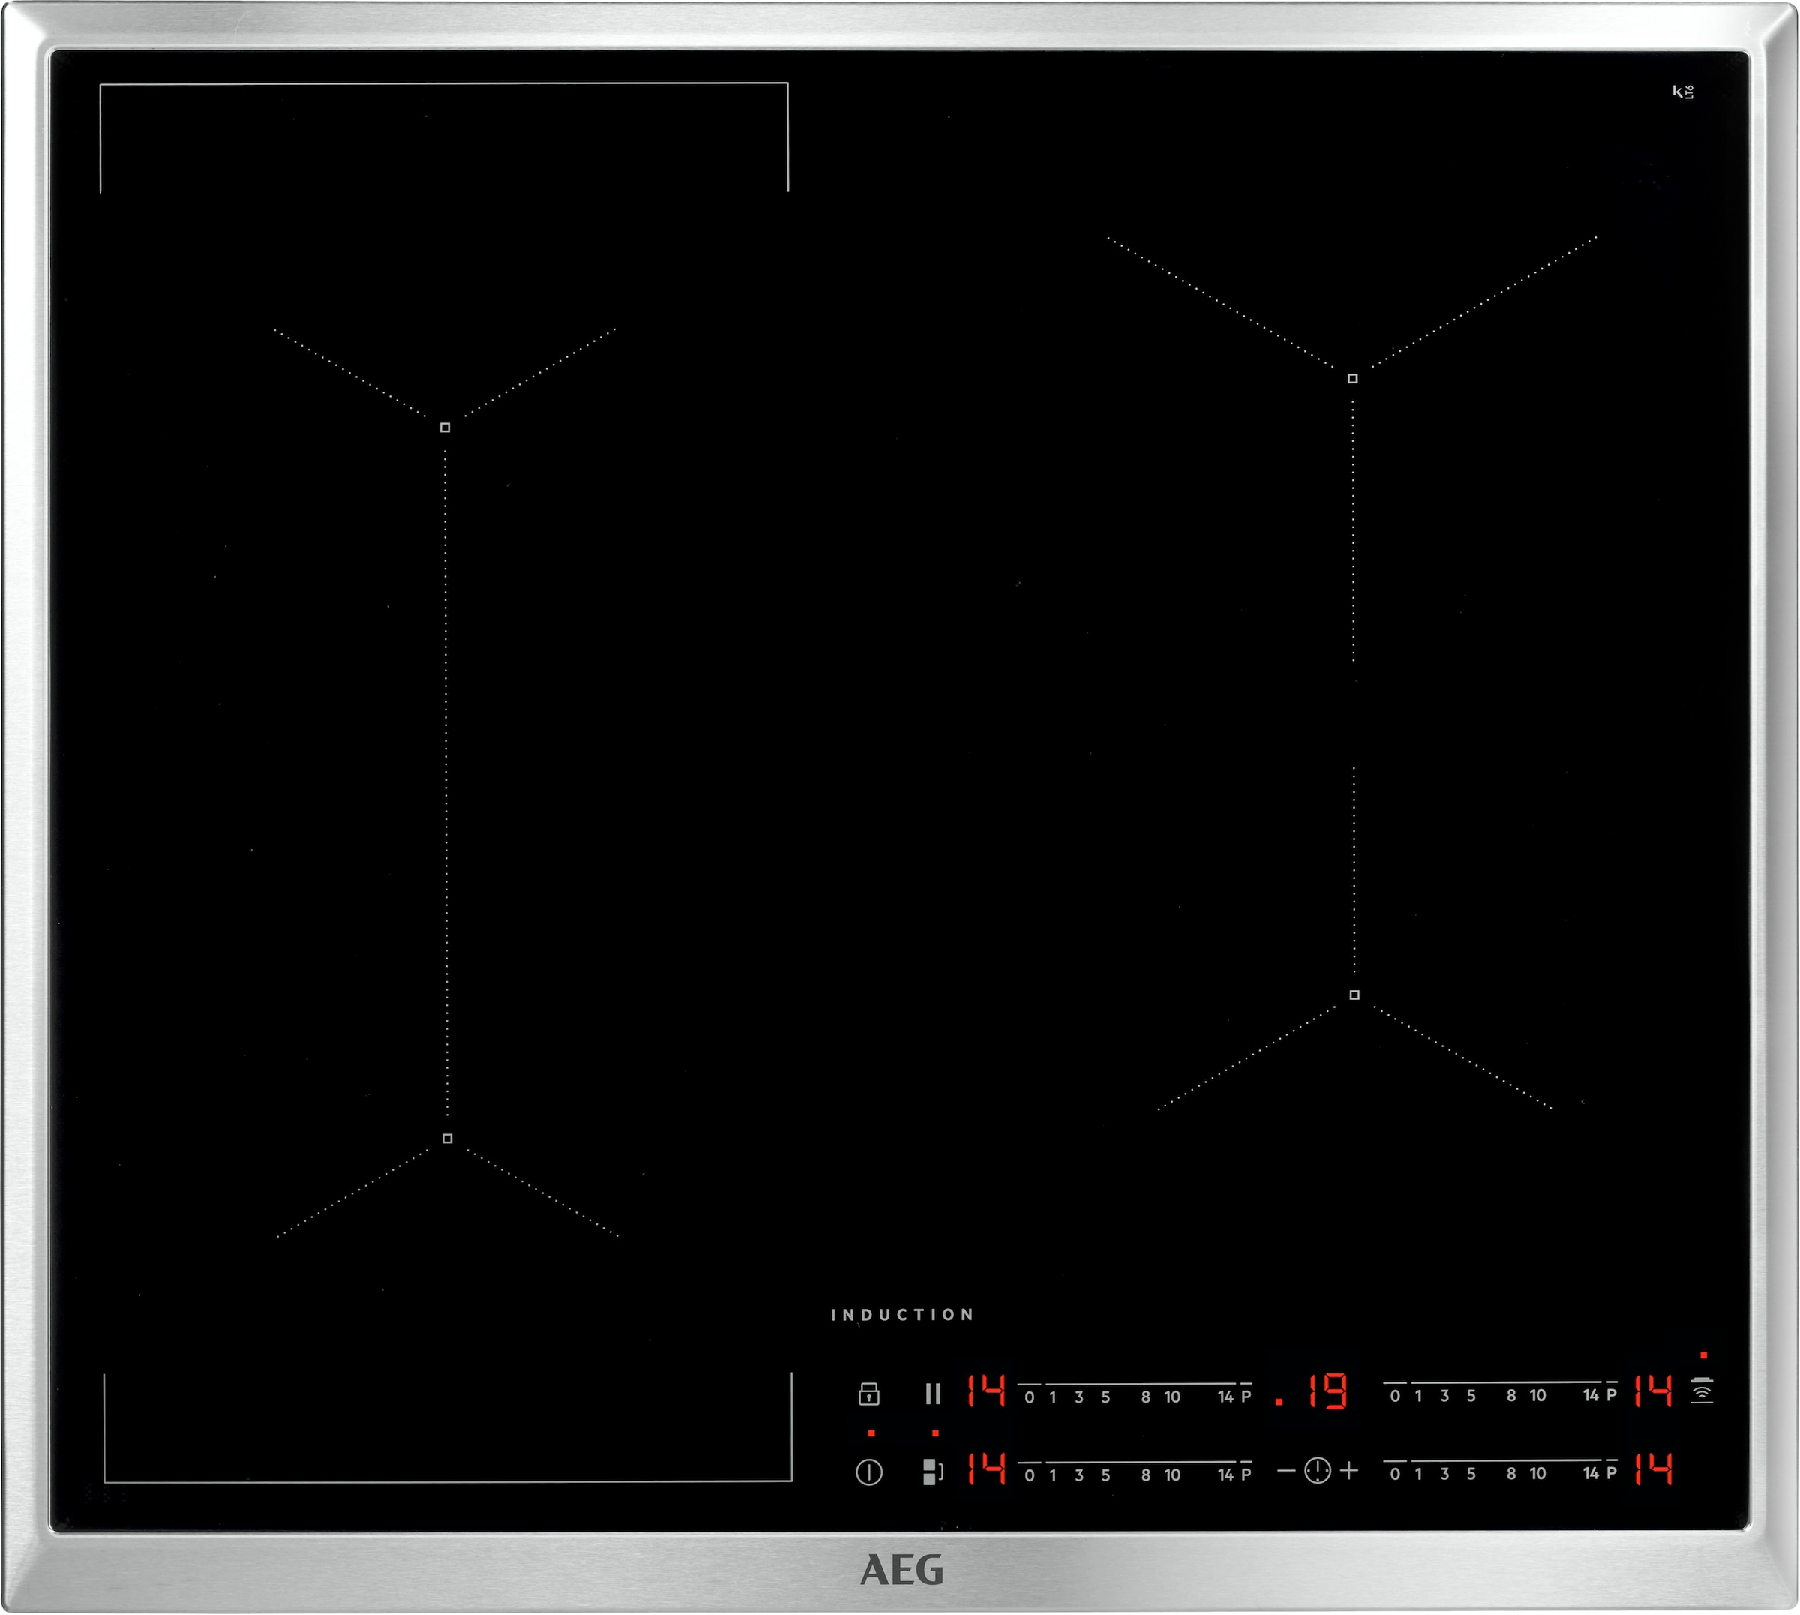This screenshot has height=1615, width=1800.
Task: Set upper-right power slider to 0
Action: [1394, 1397]
